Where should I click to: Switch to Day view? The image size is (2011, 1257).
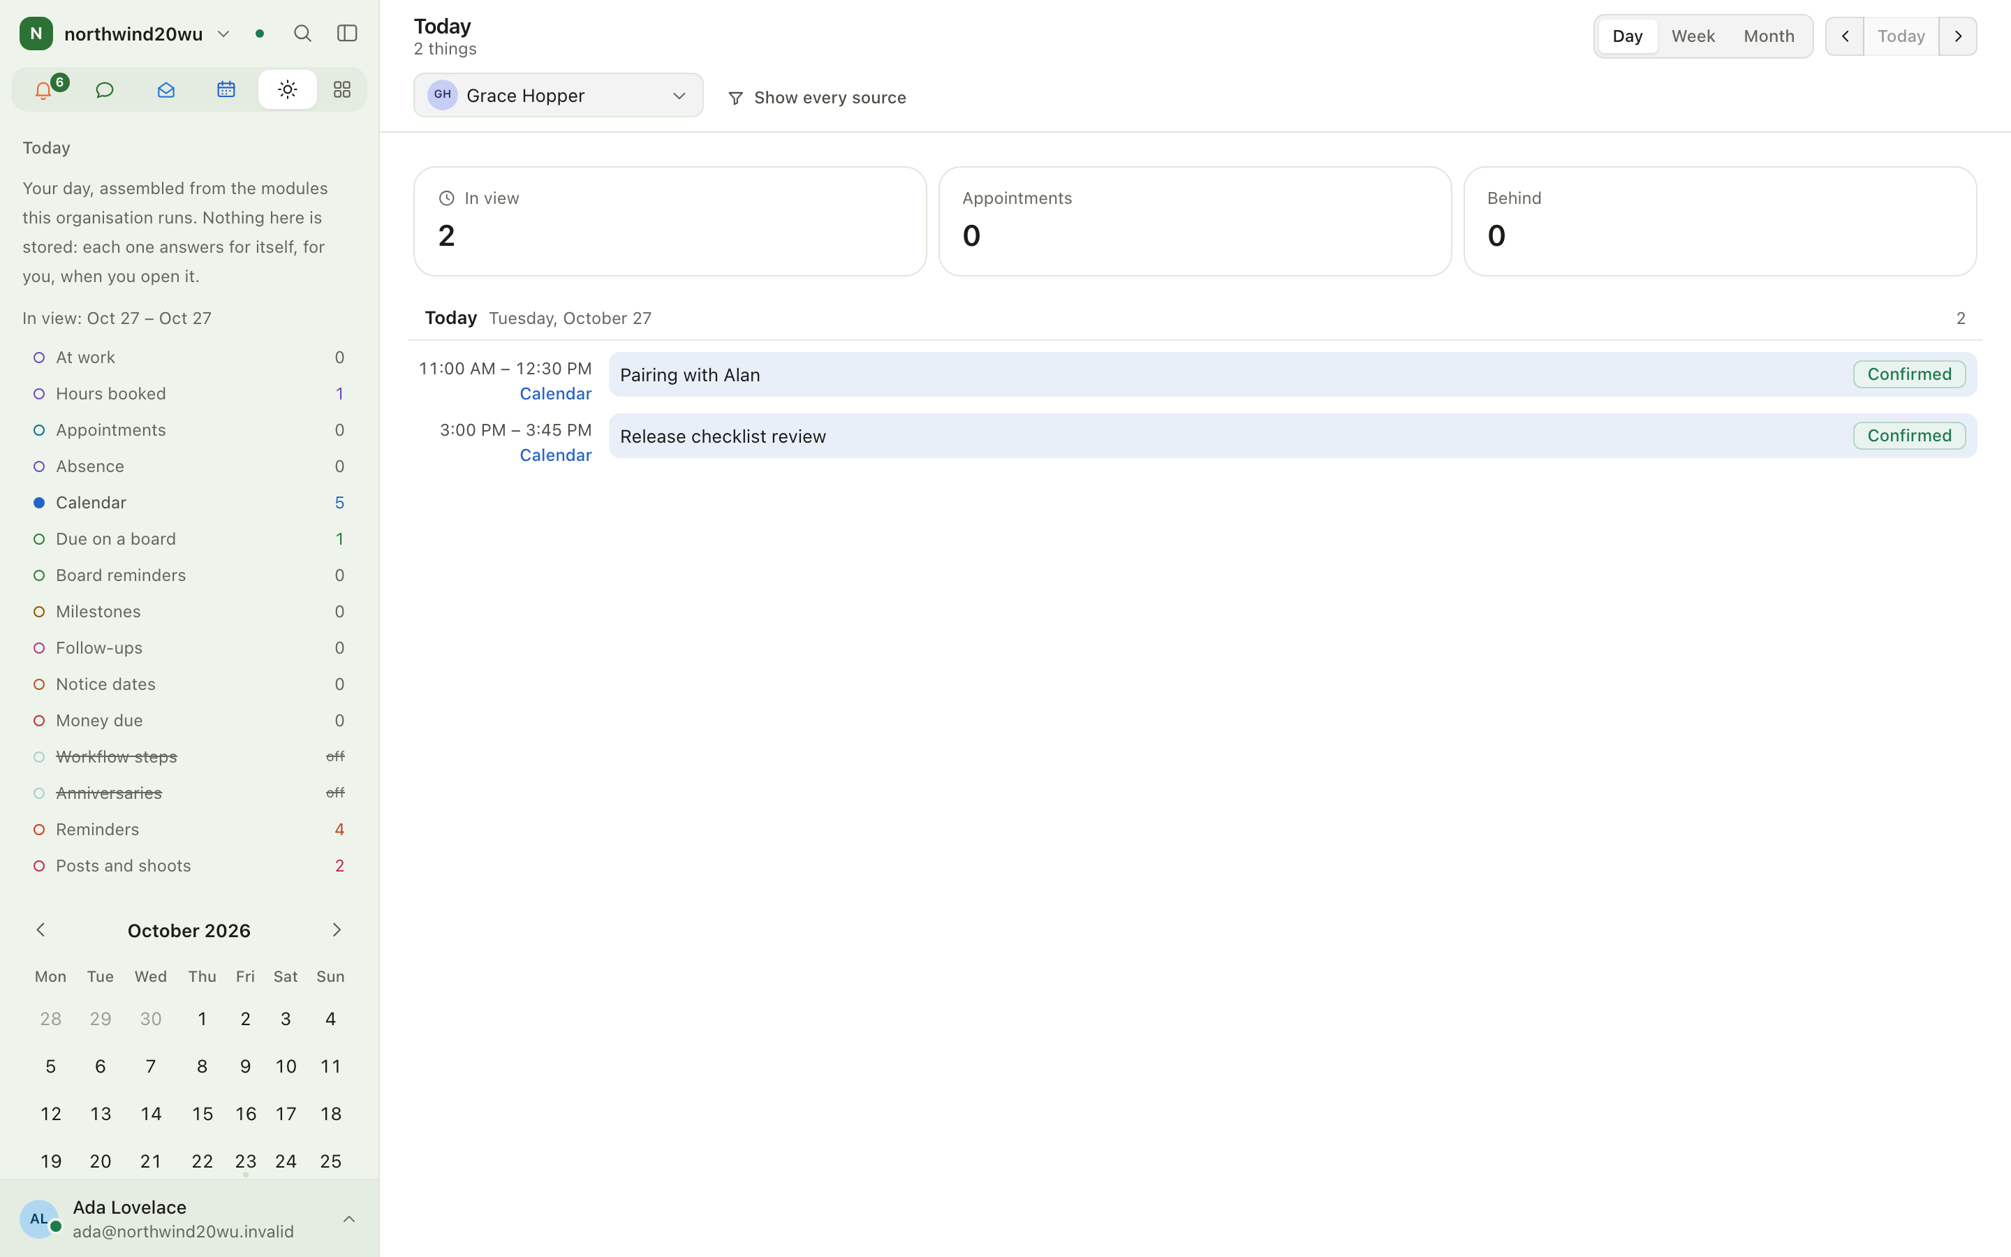[x=1627, y=36]
